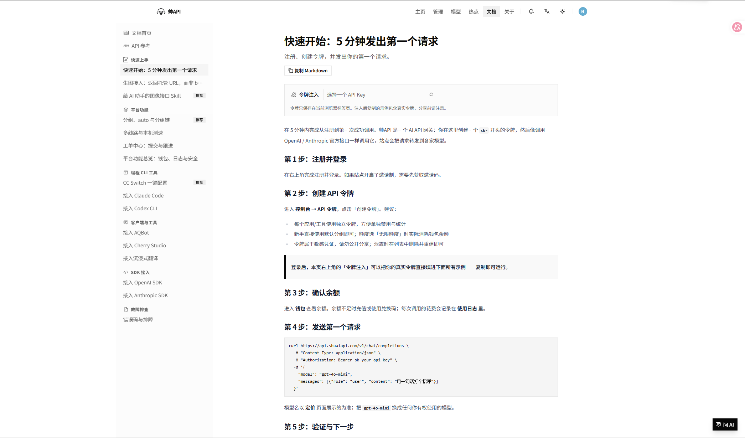
Task: Click the SDK 接入 code icon
Action: click(126, 272)
